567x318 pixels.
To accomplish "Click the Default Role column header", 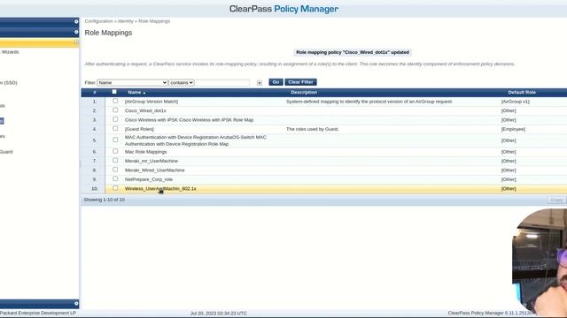I will click(522, 93).
